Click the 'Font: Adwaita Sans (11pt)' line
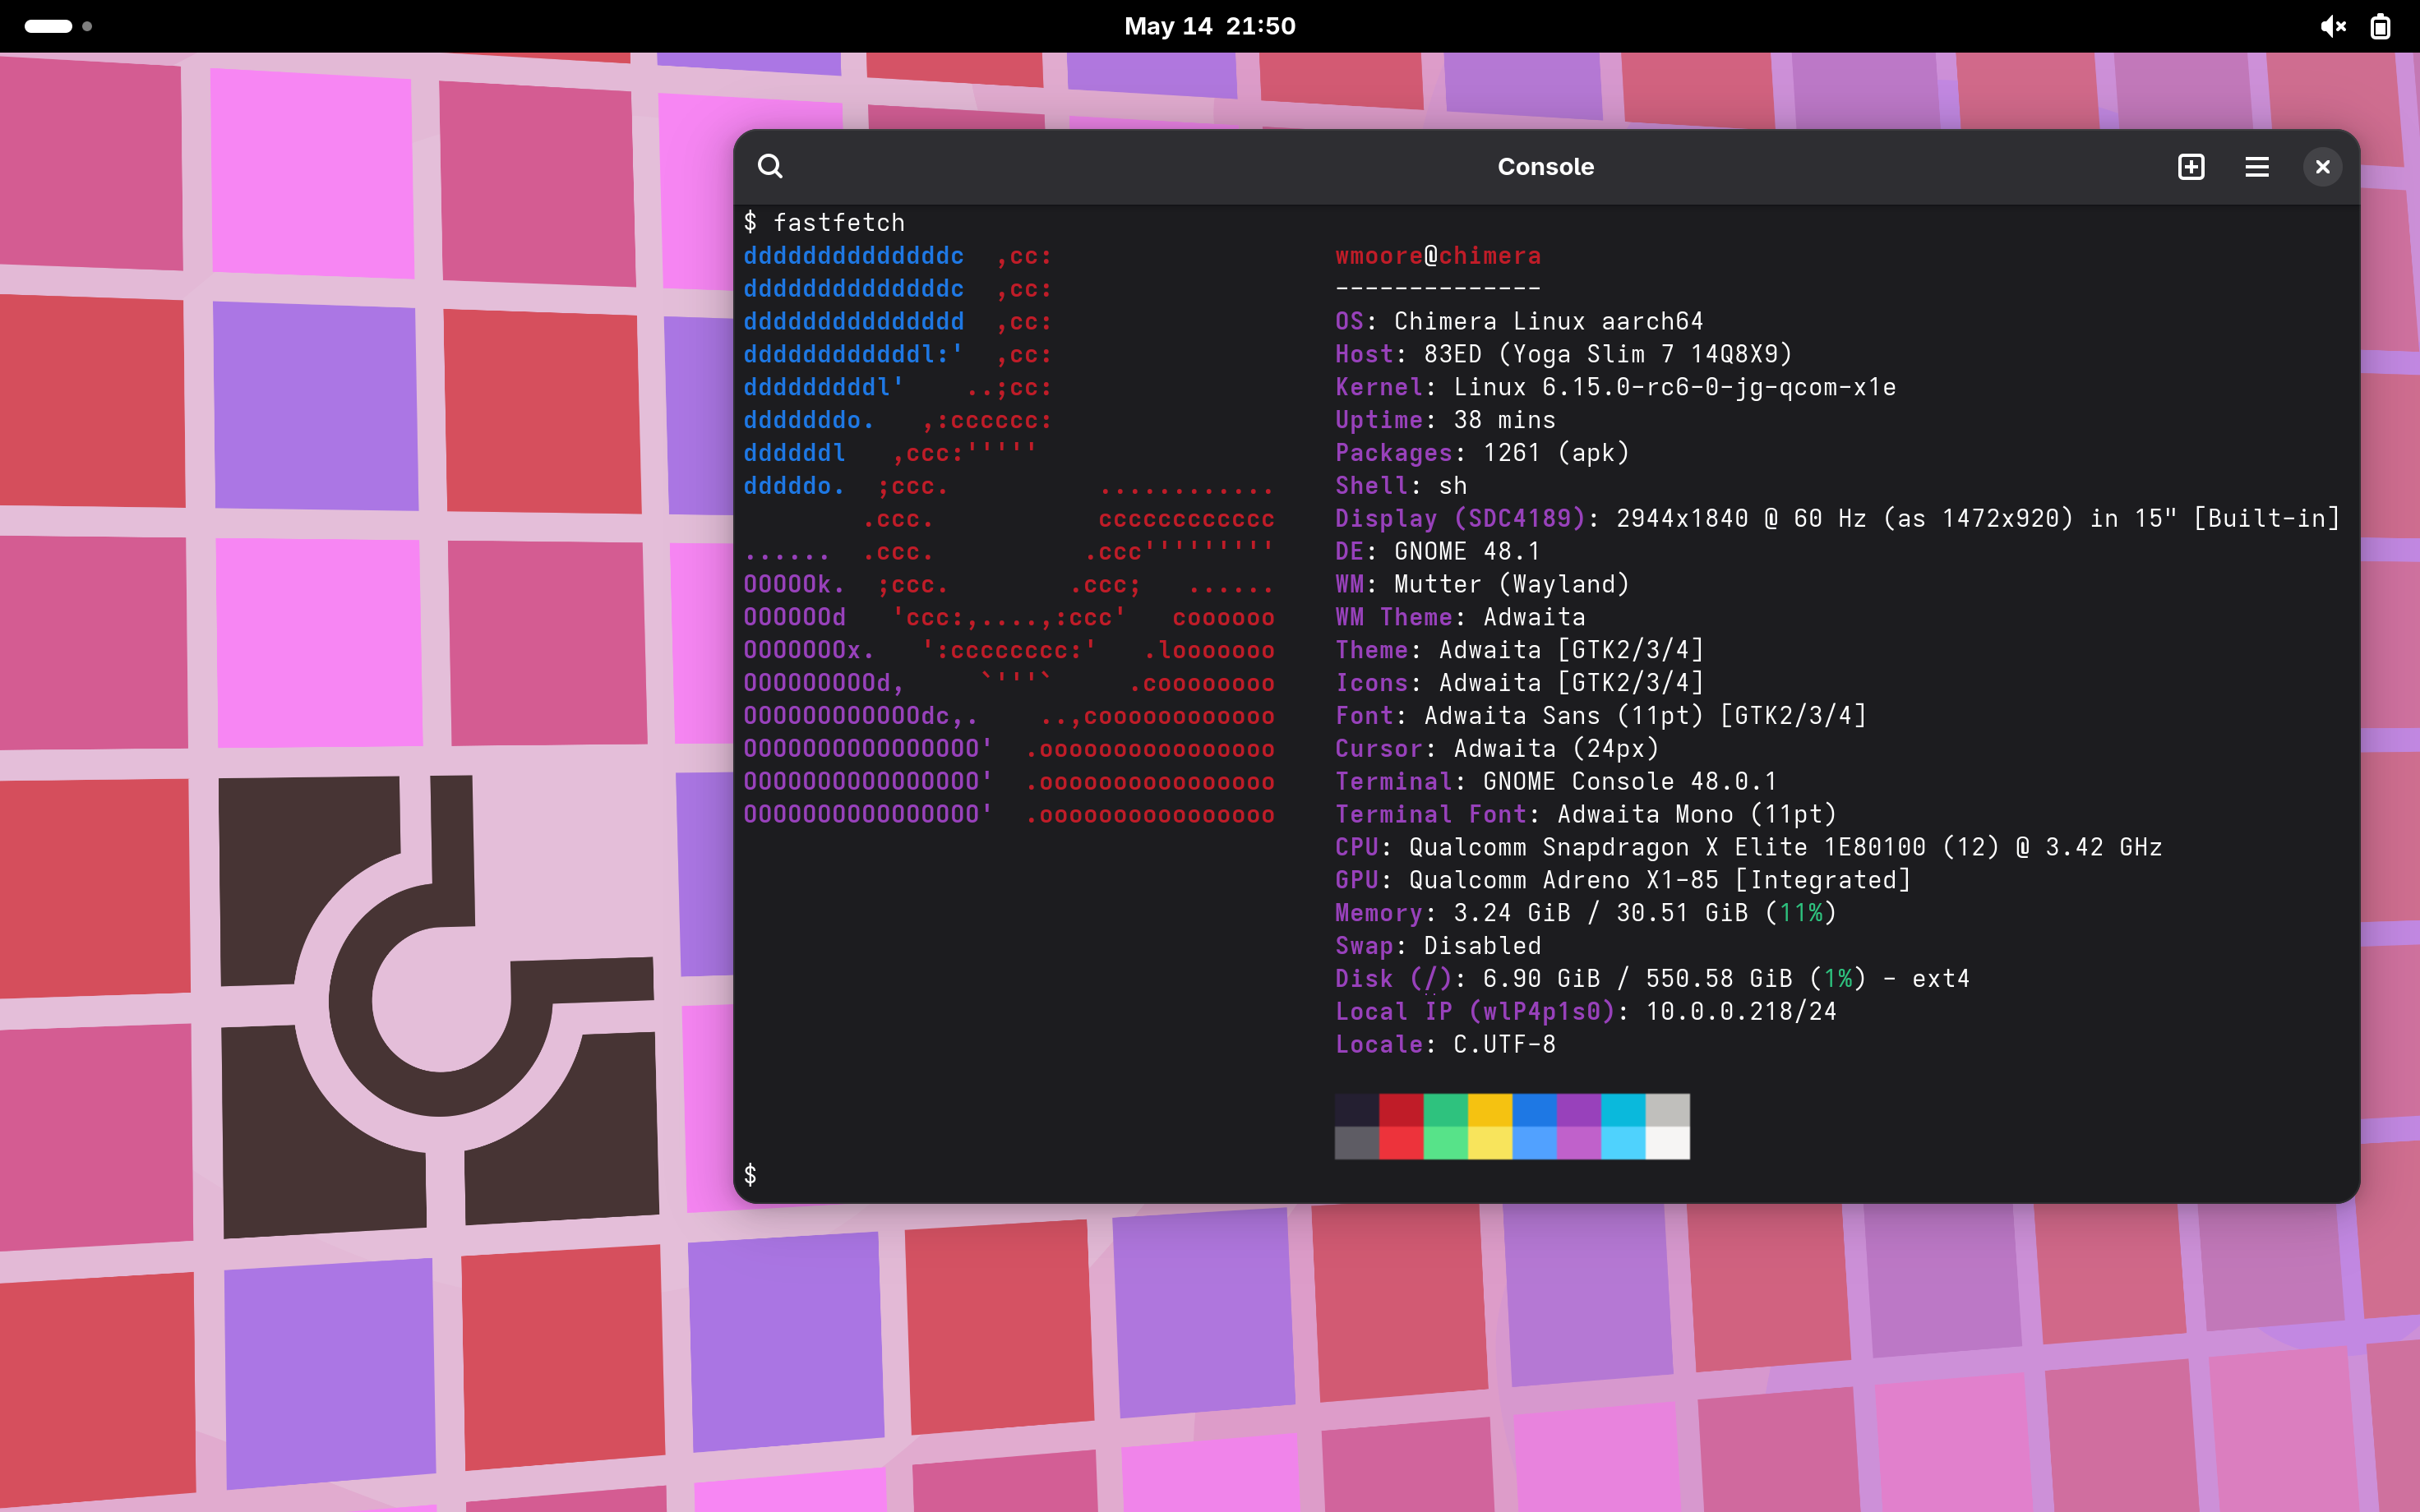2420x1512 pixels. 1601,716
